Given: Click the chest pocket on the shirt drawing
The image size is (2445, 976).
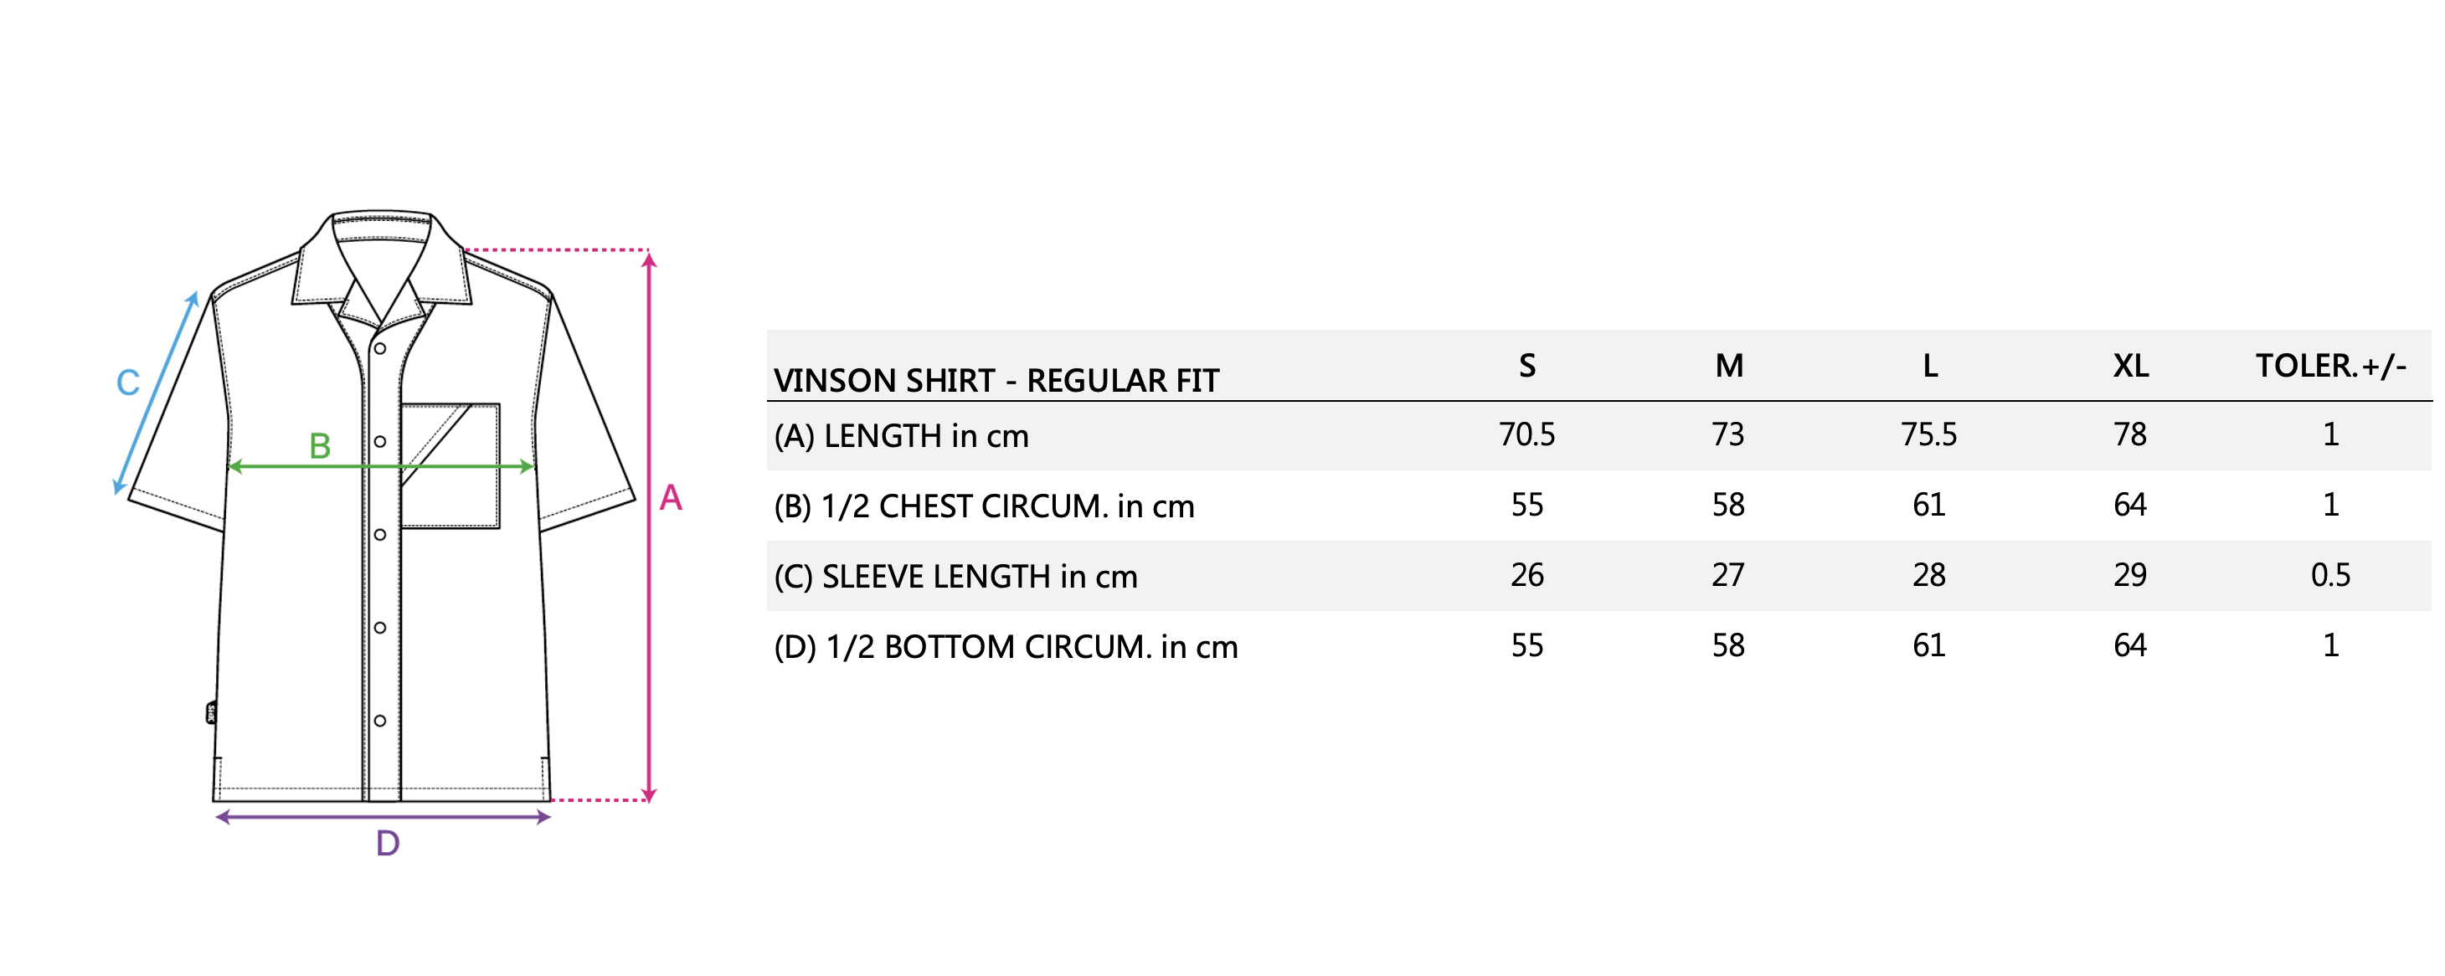Looking at the screenshot, I should [x=450, y=493].
